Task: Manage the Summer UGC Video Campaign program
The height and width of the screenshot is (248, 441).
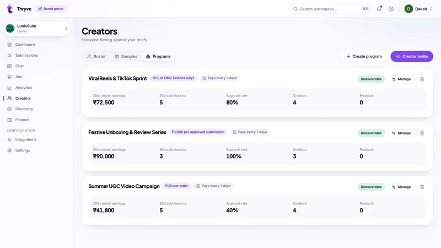Action: (x=401, y=187)
